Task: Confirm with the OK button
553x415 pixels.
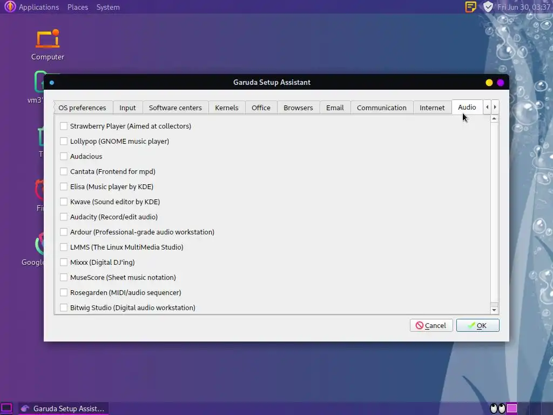Action: 477,325
